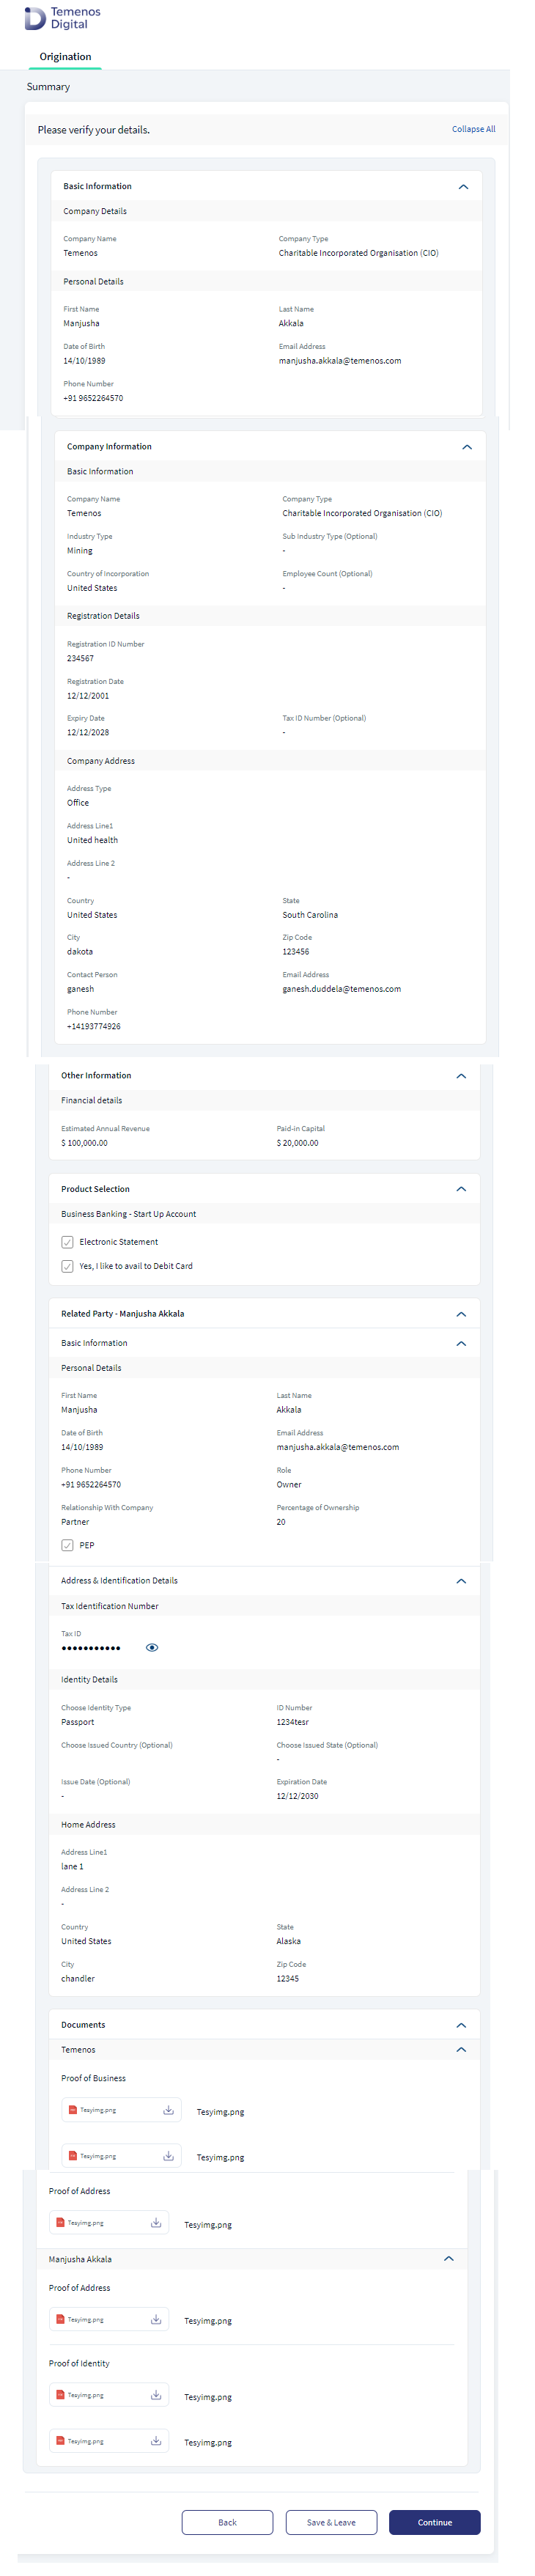Open the Origination tab

pos(65,57)
